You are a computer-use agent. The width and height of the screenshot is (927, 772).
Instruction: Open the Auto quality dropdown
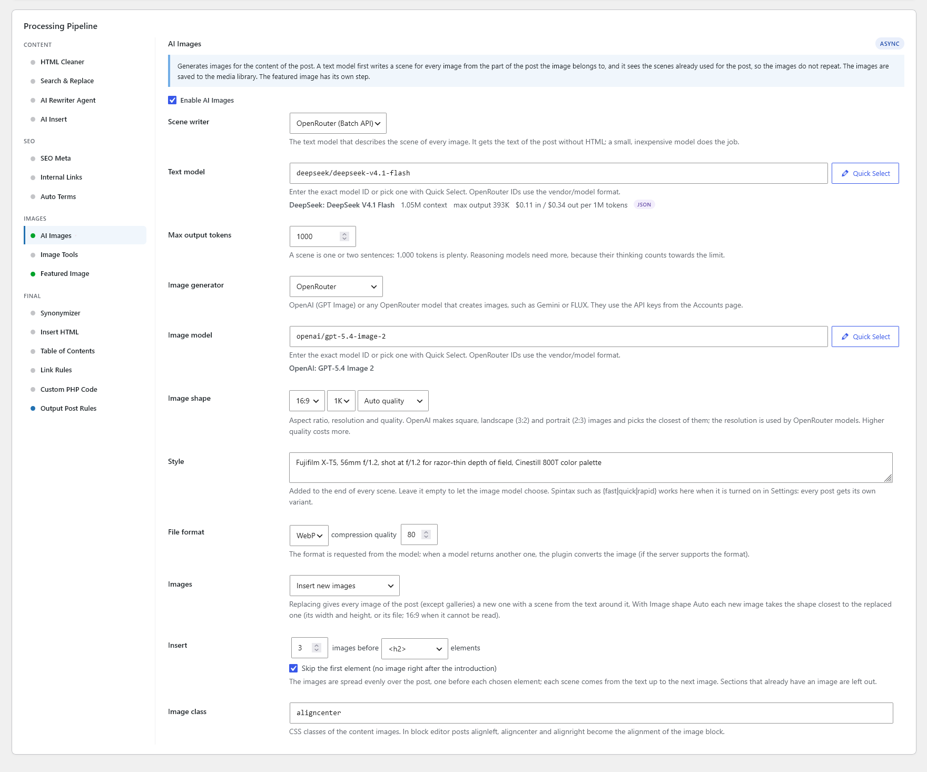click(393, 401)
